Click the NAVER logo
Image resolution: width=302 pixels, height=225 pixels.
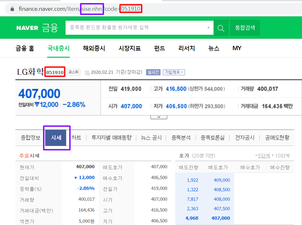[27, 28]
